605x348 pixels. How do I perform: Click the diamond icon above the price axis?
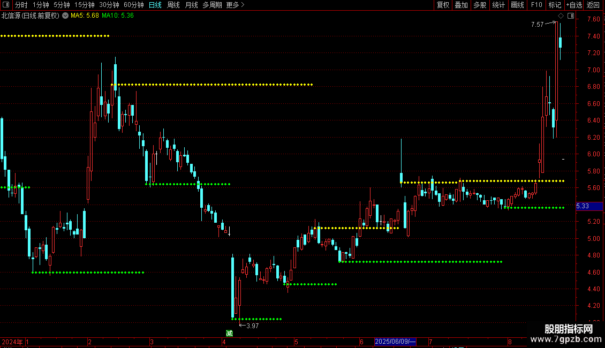(x=561, y=16)
